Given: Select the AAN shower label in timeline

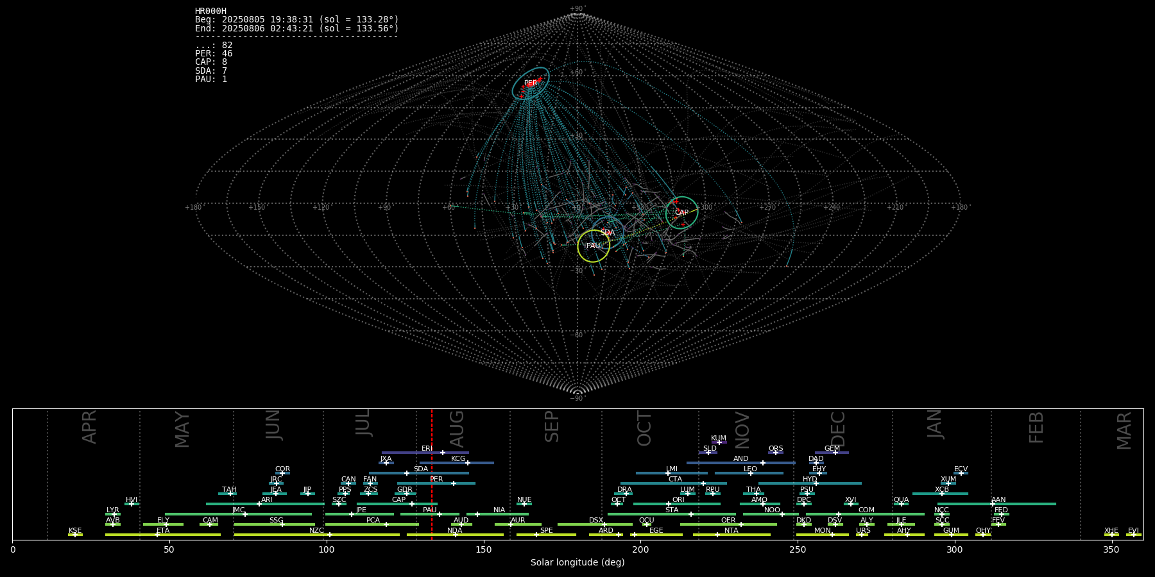Looking at the screenshot, I should coord(998,500).
